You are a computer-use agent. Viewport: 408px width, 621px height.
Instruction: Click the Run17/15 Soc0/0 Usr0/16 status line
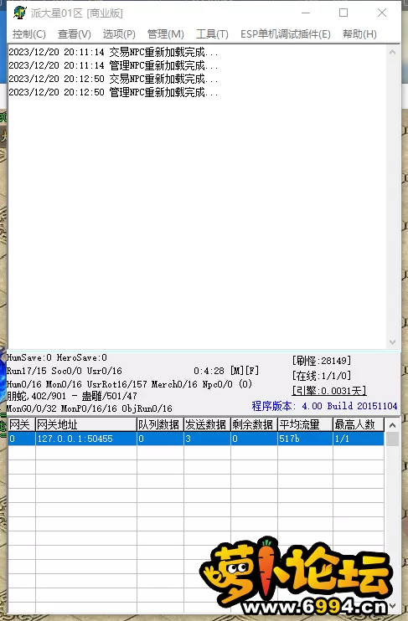65,371
